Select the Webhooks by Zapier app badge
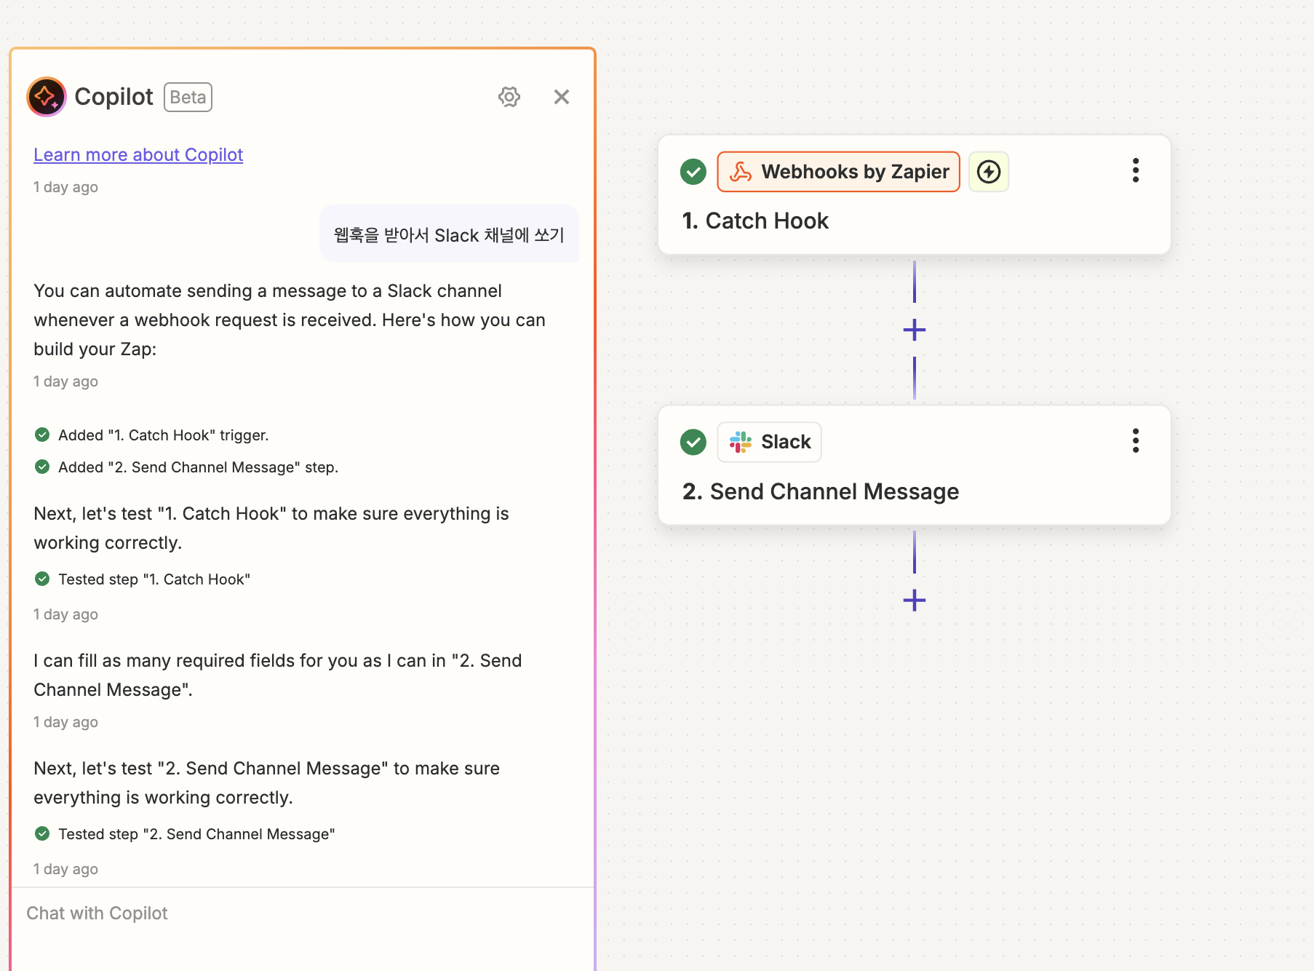The width and height of the screenshot is (1314, 971). (x=838, y=172)
